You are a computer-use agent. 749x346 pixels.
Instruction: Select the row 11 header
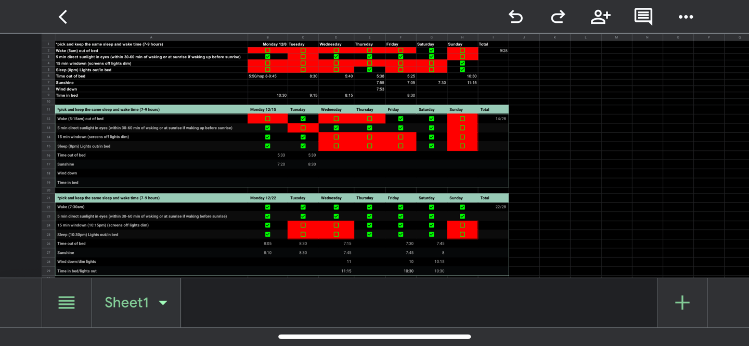(48, 110)
